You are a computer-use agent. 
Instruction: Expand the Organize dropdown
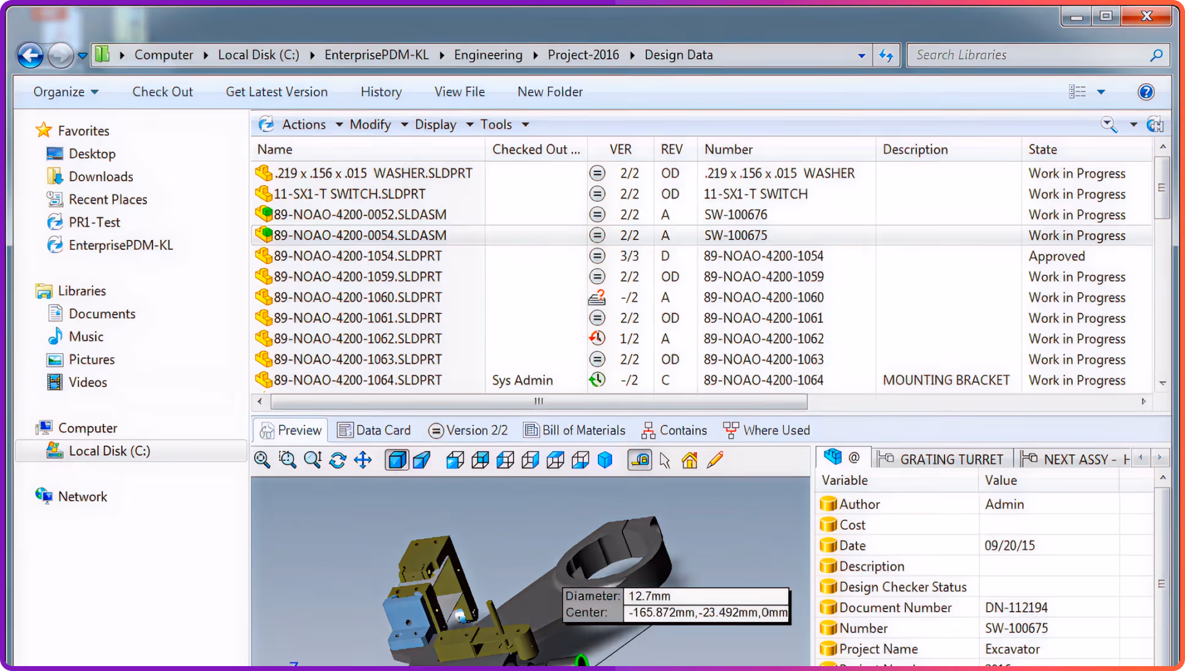[x=65, y=92]
